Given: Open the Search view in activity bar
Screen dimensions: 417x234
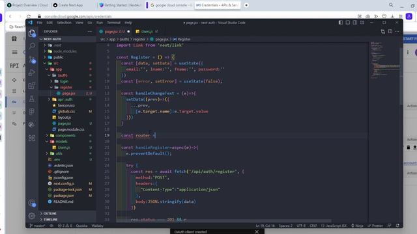Looking at the screenshot, I should (x=32, y=46).
